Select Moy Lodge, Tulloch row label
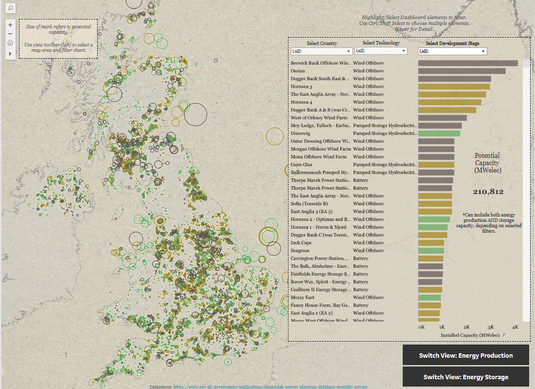This screenshot has width=535, height=389. pos(320,125)
